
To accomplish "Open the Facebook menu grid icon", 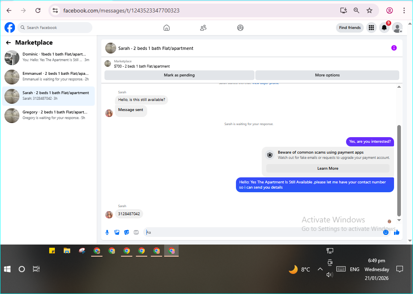I will [x=371, y=28].
